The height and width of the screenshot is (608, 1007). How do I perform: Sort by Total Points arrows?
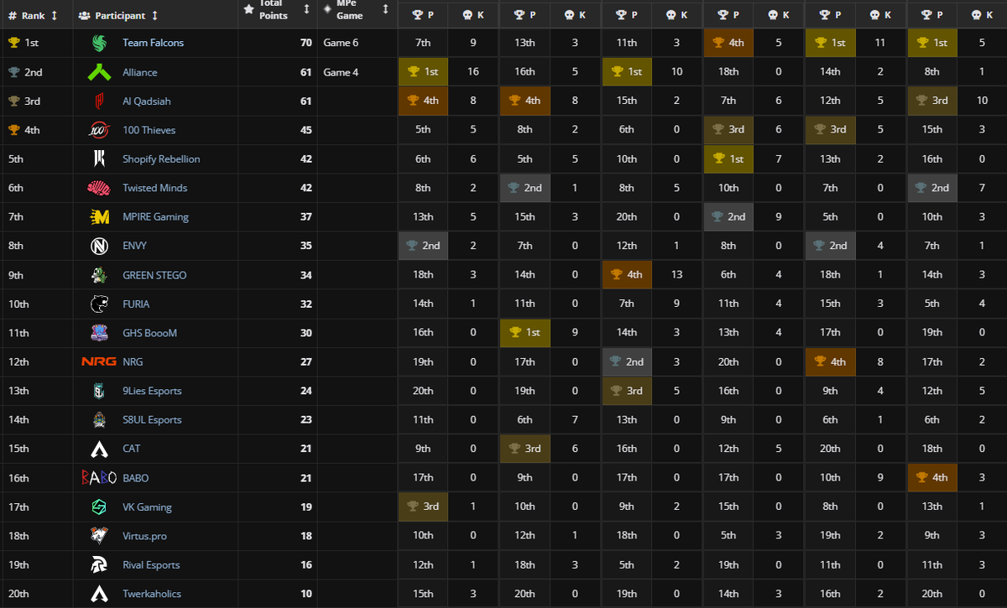306,9
